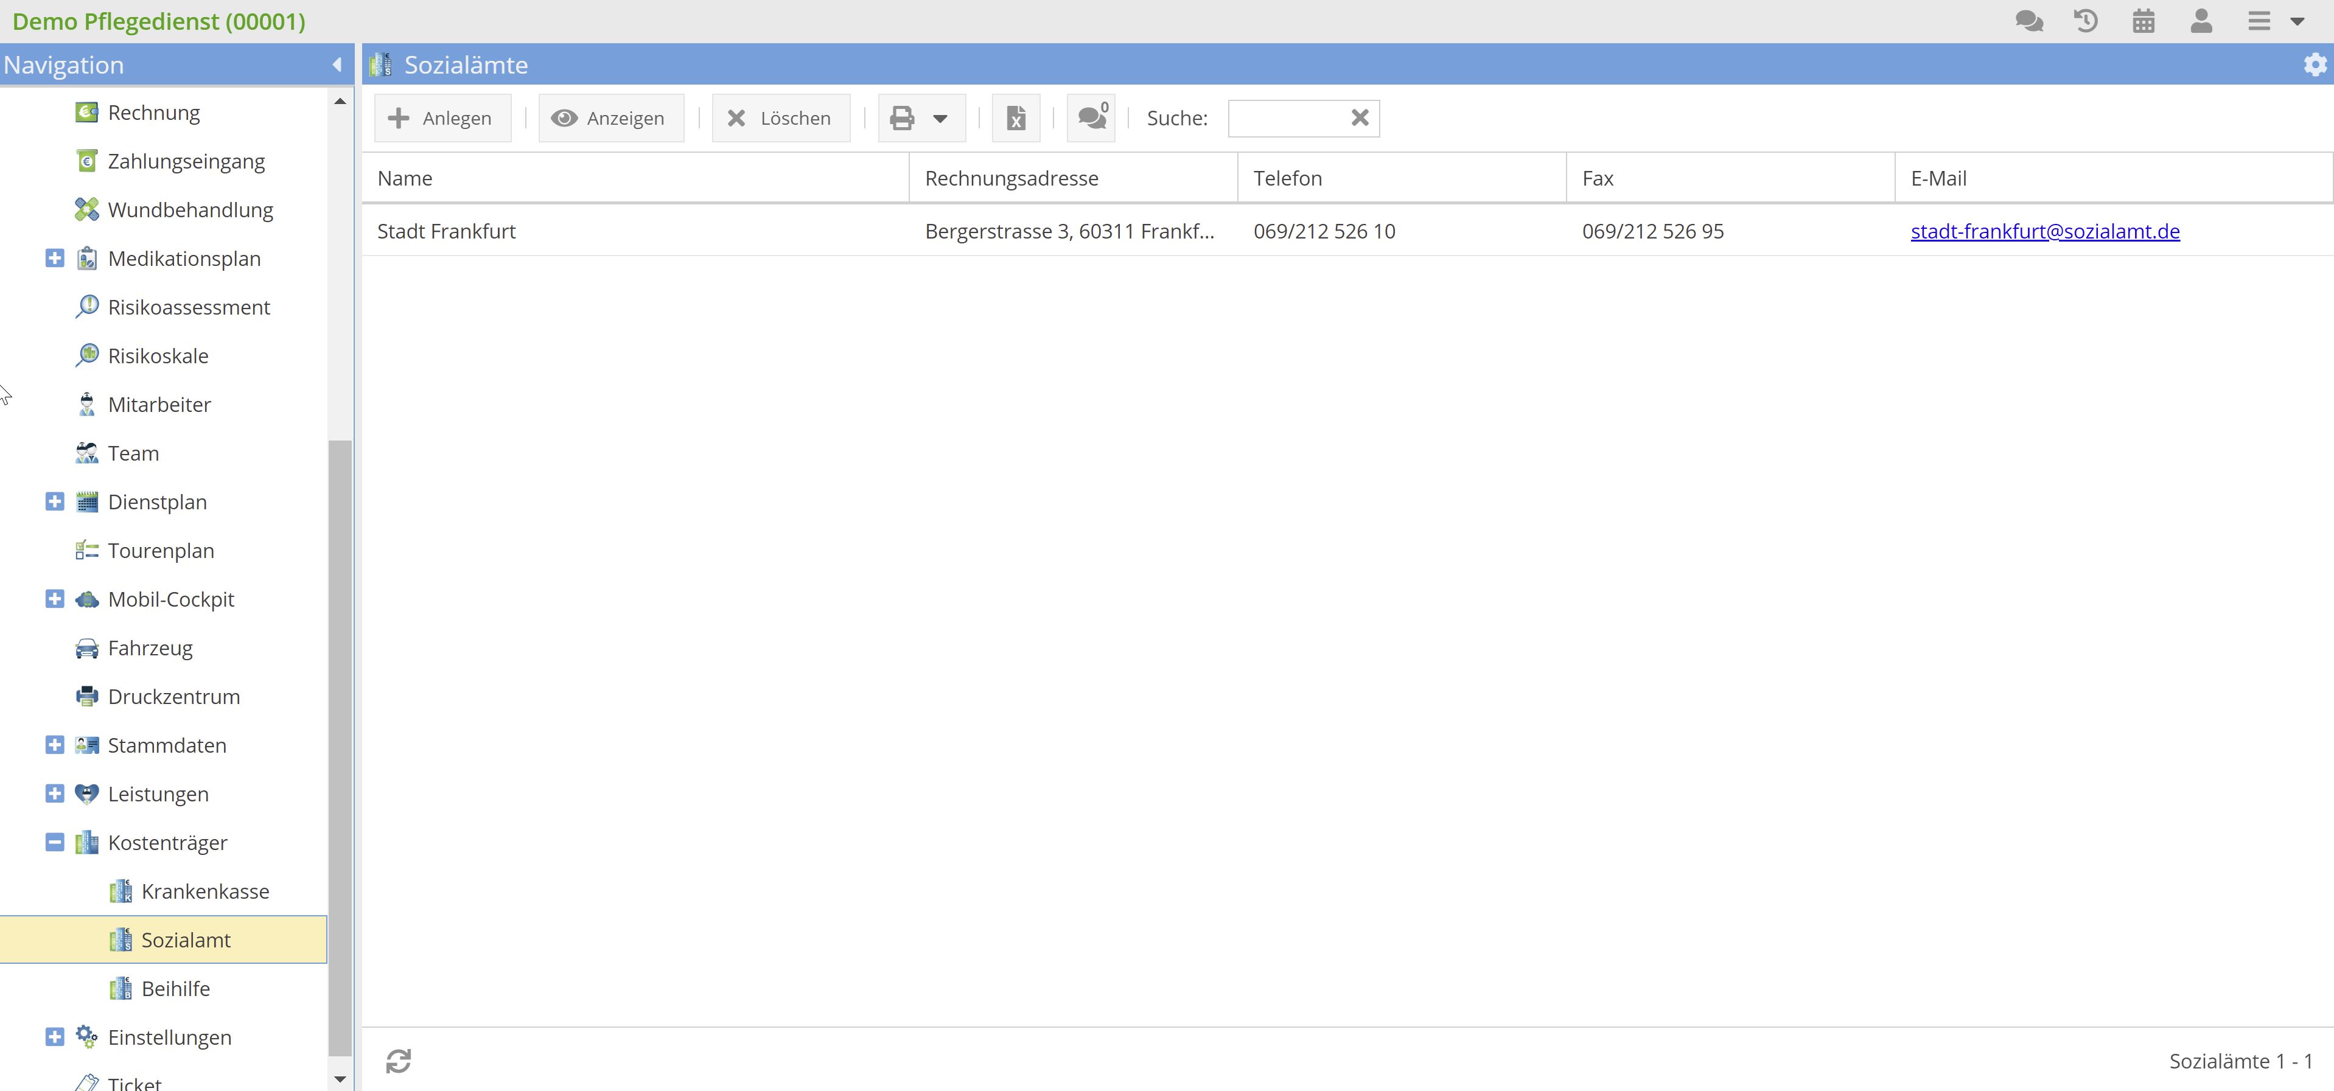Open Mitarbeiter in navigation
Image resolution: width=2334 pixels, height=1091 pixels.
[x=159, y=404]
